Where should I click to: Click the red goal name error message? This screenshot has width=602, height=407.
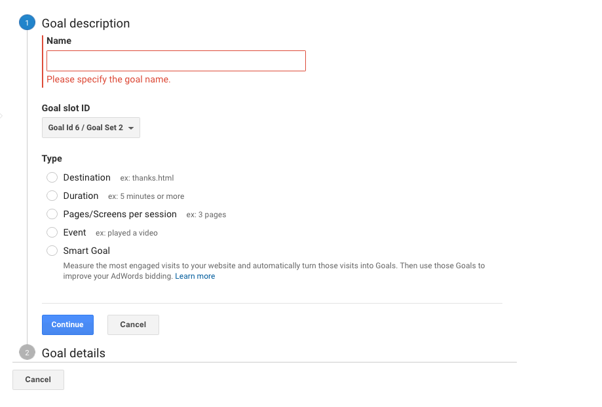click(108, 79)
